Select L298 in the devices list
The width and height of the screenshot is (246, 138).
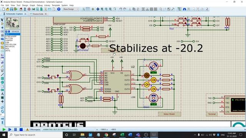(x=7, y=43)
